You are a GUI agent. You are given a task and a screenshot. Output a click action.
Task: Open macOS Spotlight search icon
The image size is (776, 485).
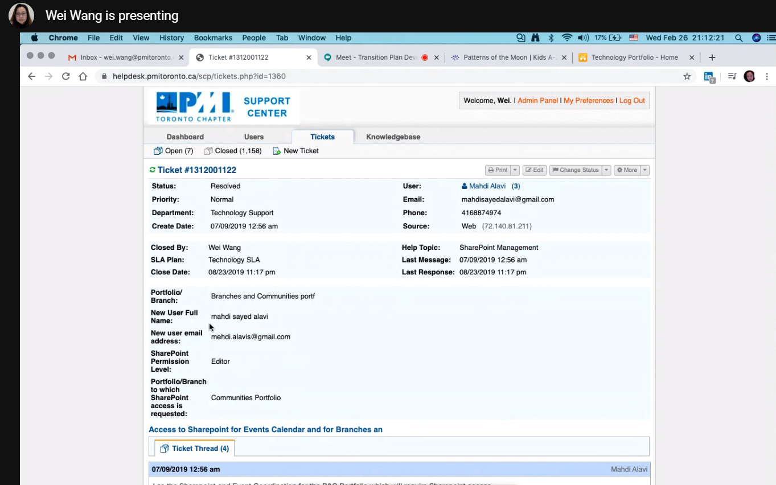pos(738,38)
